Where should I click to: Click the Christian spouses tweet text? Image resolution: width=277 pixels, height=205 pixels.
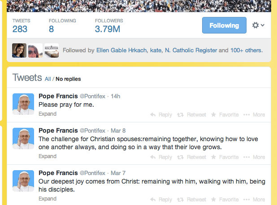tap(148, 143)
